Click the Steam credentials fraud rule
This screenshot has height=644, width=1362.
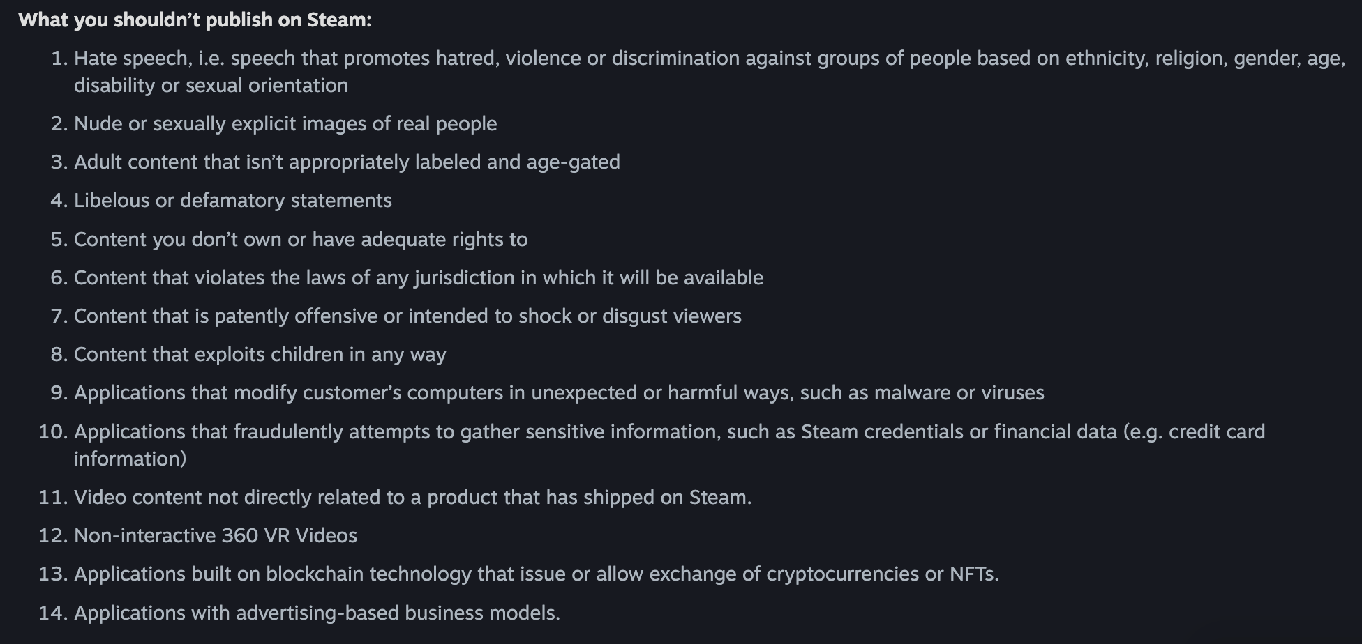[670, 445]
